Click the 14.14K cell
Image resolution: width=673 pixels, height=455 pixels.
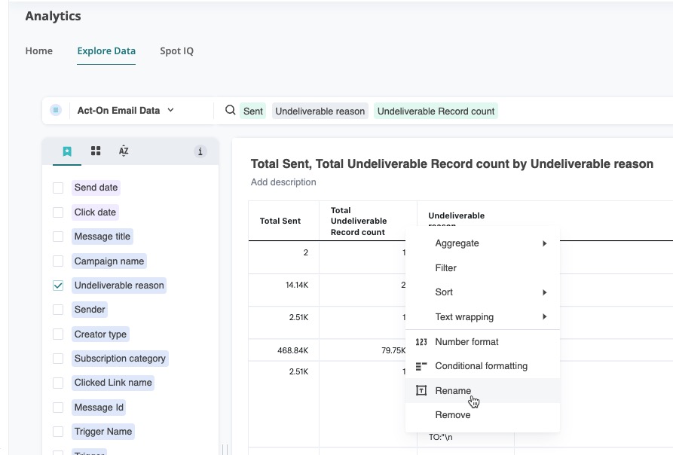point(297,286)
